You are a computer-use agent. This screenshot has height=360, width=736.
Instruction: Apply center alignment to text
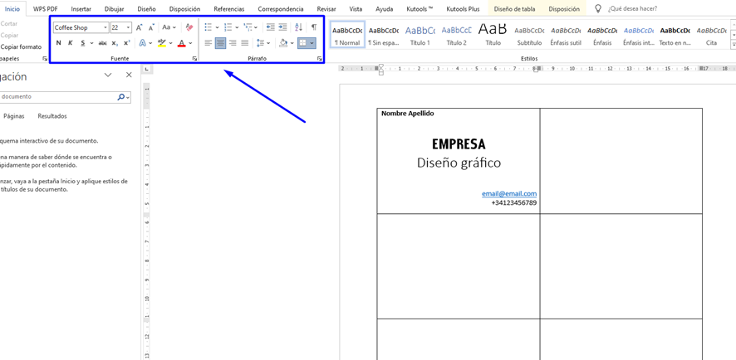(x=220, y=43)
